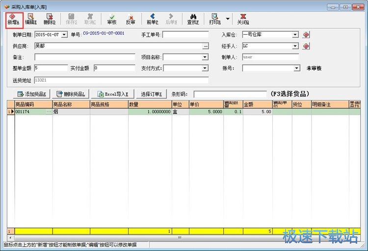
Task: Click the 商品编码 column header
Action: point(33,104)
